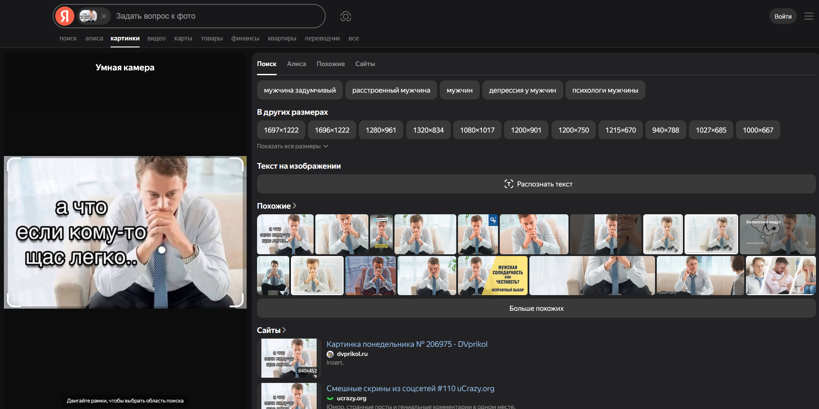Go to the поиск navigation item
819x409 pixels.
coord(68,38)
